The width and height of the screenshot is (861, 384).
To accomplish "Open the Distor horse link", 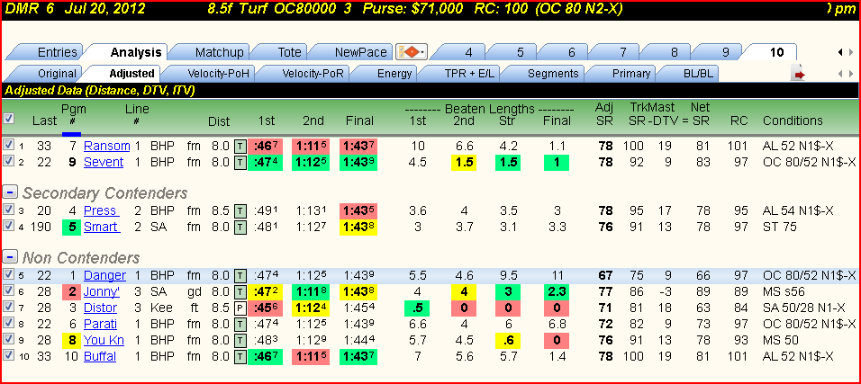I will (x=102, y=308).
